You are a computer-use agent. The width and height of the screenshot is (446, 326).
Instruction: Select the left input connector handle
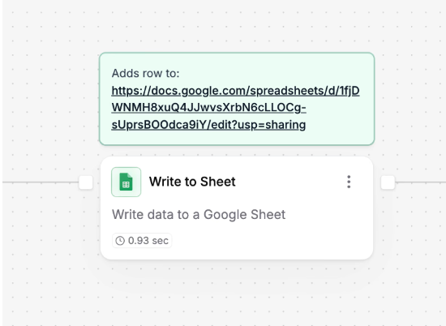click(x=86, y=182)
